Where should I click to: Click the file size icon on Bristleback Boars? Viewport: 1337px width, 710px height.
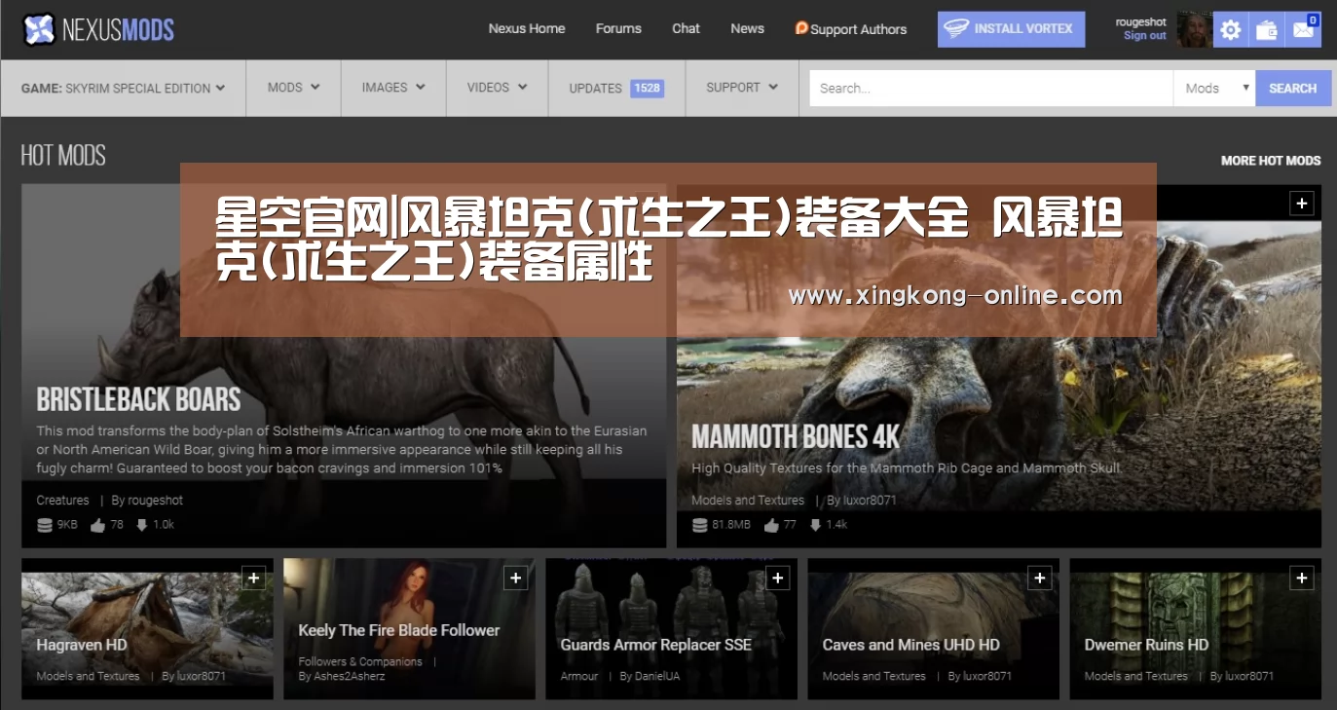pyautogui.click(x=44, y=525)
